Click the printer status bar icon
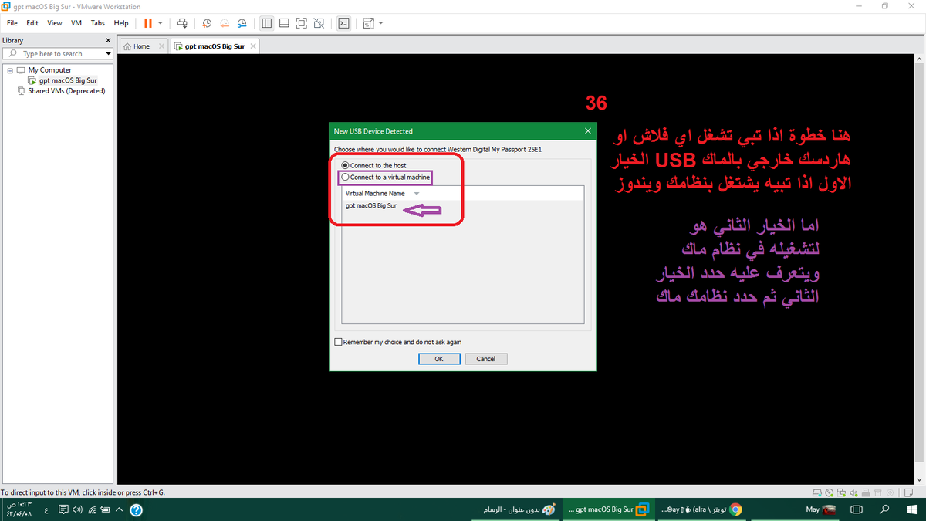This screenshot has height=521, width=926. click(866, 492)
